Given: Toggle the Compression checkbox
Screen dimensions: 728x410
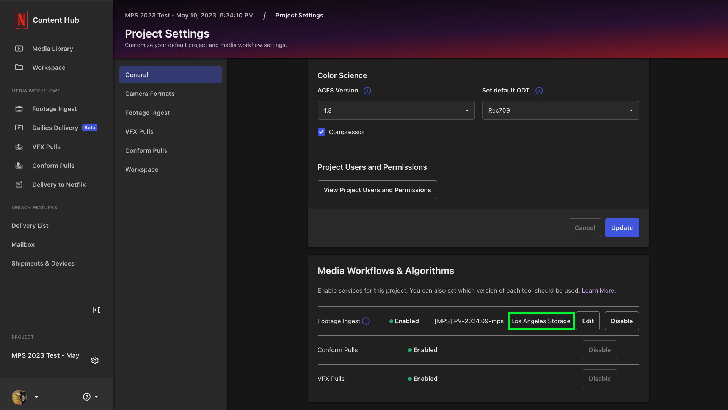Looking at the screenshot, I should [322, 132].
